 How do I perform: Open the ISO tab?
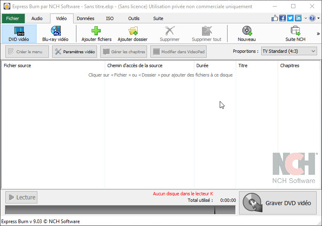110,18
